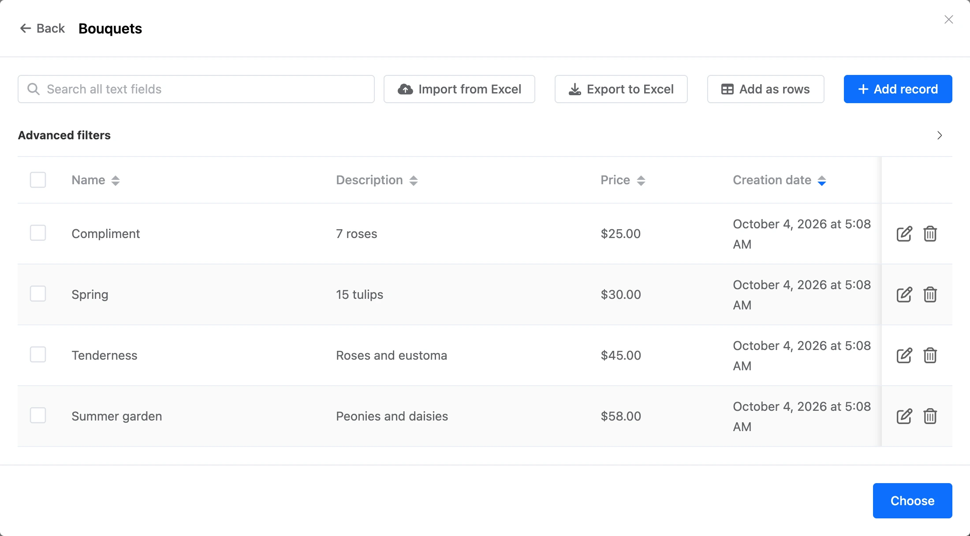Image resolution: width=970 pixels, height=536 pixels.
Task: Edit the Compliment bouquet record
Action: click(x=904, y=234)
